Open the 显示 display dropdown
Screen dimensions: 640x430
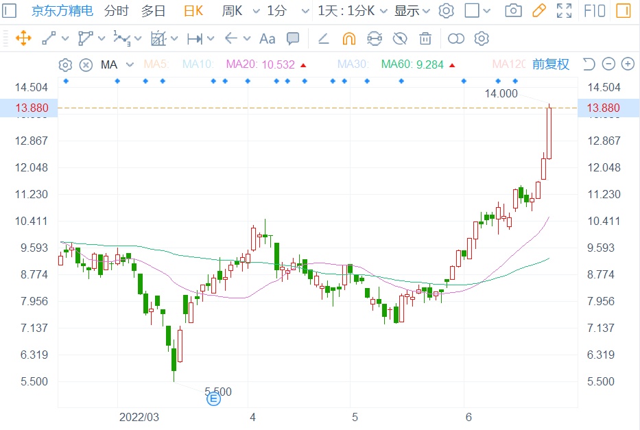click(x=412, y=11)
